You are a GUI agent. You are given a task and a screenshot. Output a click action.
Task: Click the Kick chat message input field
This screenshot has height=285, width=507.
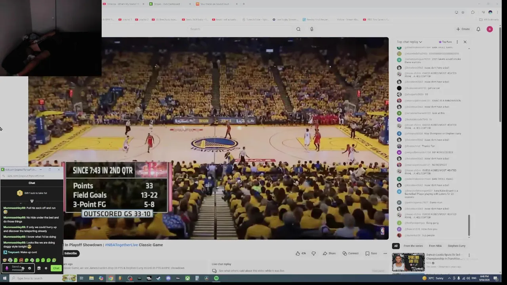(18, 268)
